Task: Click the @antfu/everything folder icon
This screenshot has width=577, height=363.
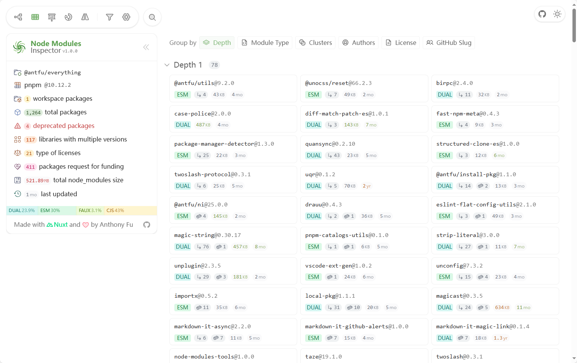Action: [x=17, y=72]
